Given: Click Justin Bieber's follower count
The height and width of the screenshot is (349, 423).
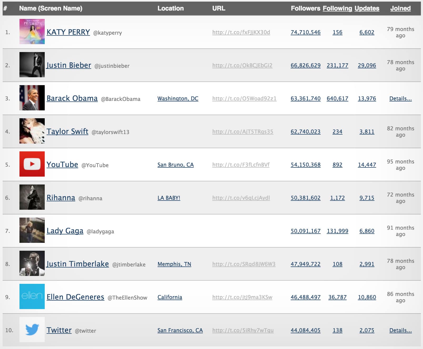Looking at the screenshot, I should coord(305,65).
